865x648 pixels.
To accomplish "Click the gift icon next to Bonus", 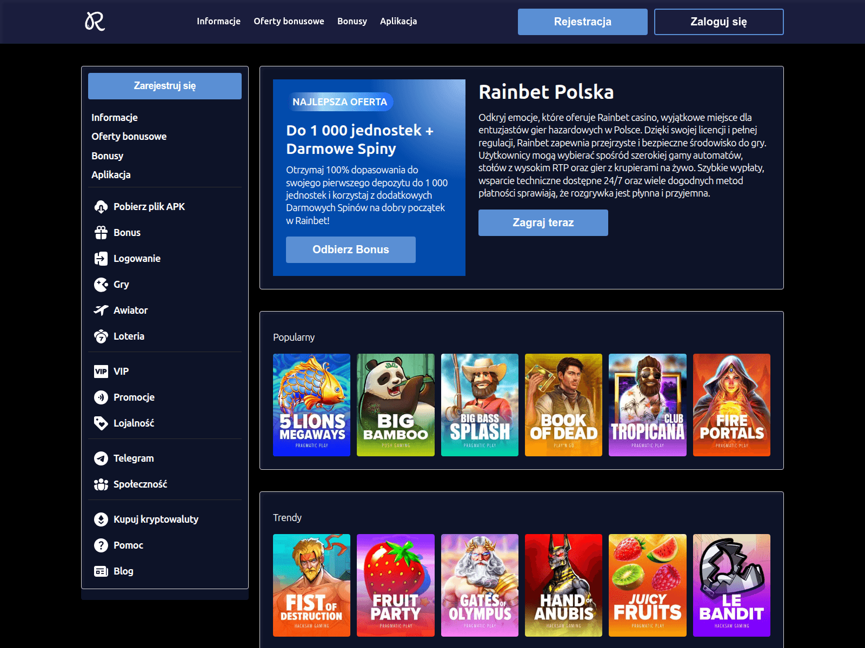I will (101, 233).
